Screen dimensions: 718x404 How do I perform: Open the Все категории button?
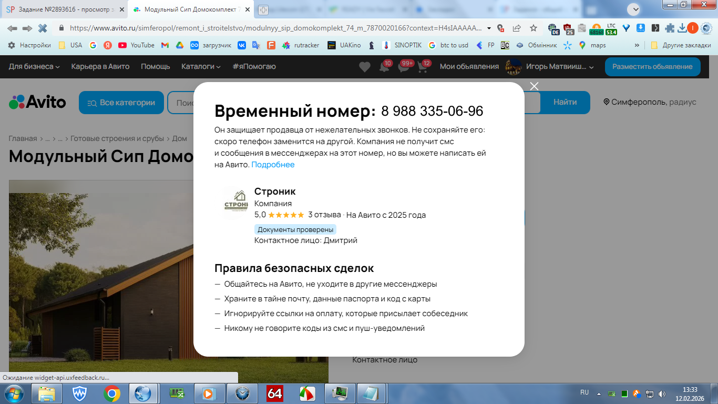click(121, 103)
